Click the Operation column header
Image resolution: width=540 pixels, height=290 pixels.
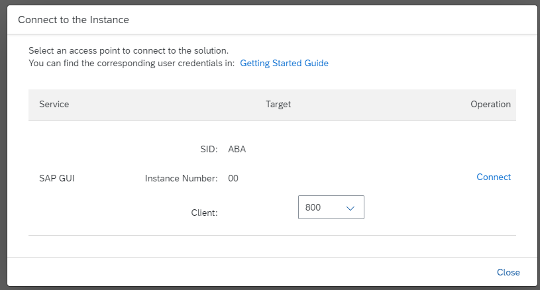pos(490,105)
